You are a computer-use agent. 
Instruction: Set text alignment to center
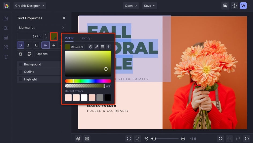tap(54, 45)
